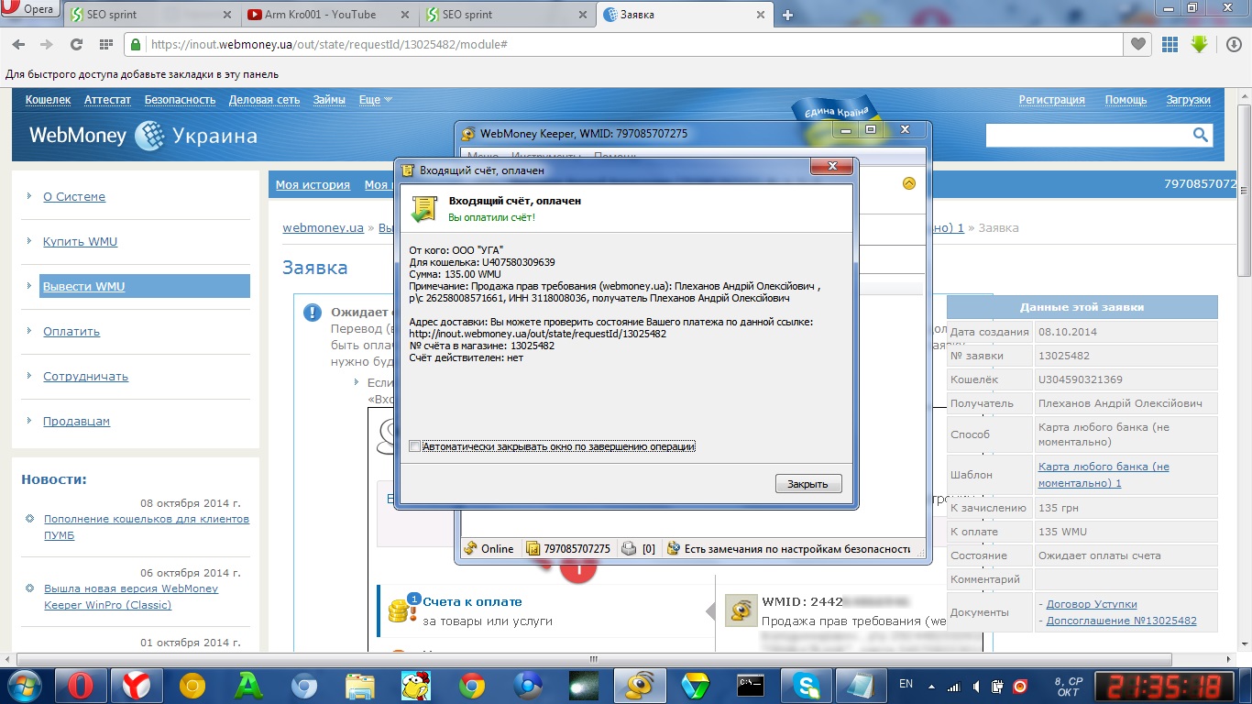
Task: Click the horizontal page scrollbar
Action: point(594,658)
